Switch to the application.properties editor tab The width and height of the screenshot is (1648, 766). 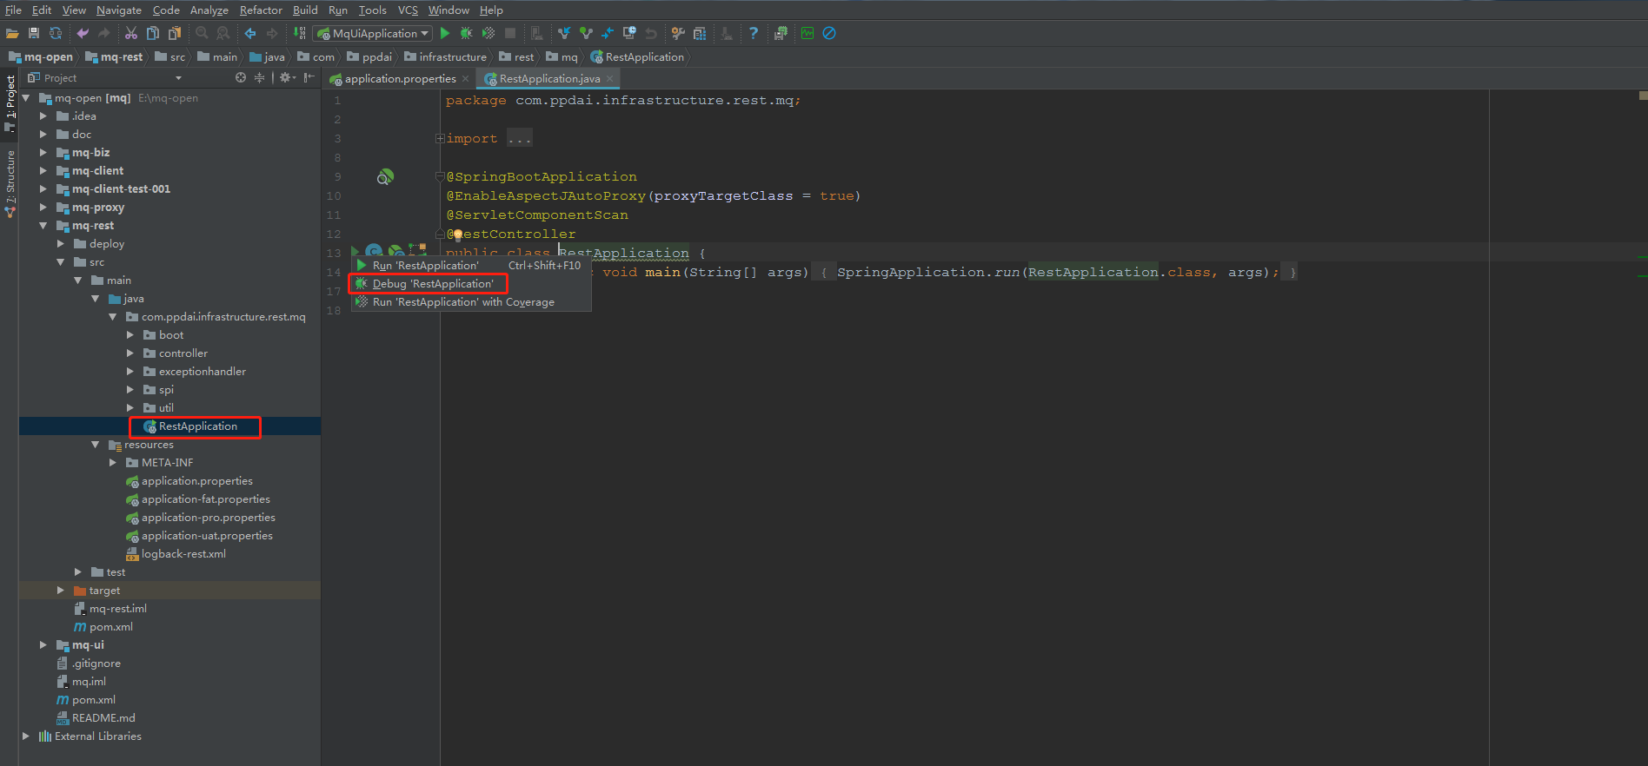400,79
